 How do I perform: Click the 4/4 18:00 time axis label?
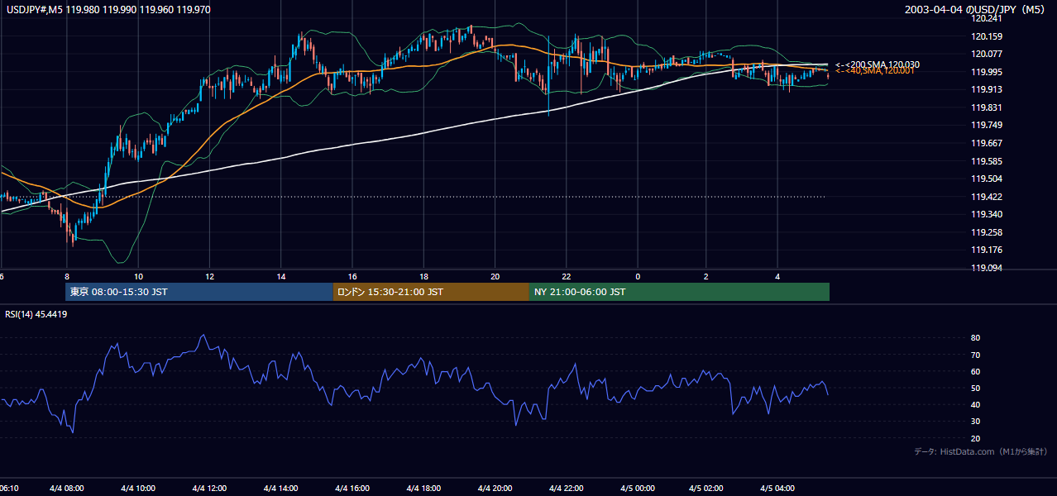point(423,489)
